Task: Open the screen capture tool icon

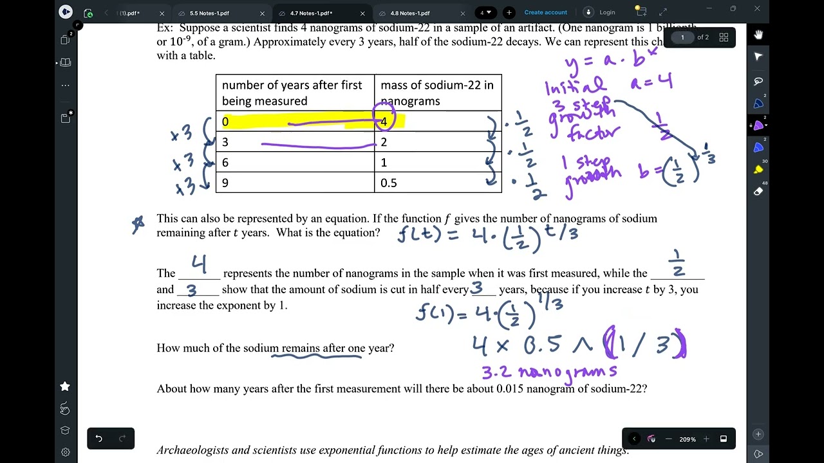Action: (641, 12)
